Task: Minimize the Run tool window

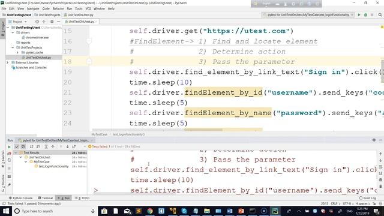Action: coord(380,140)
